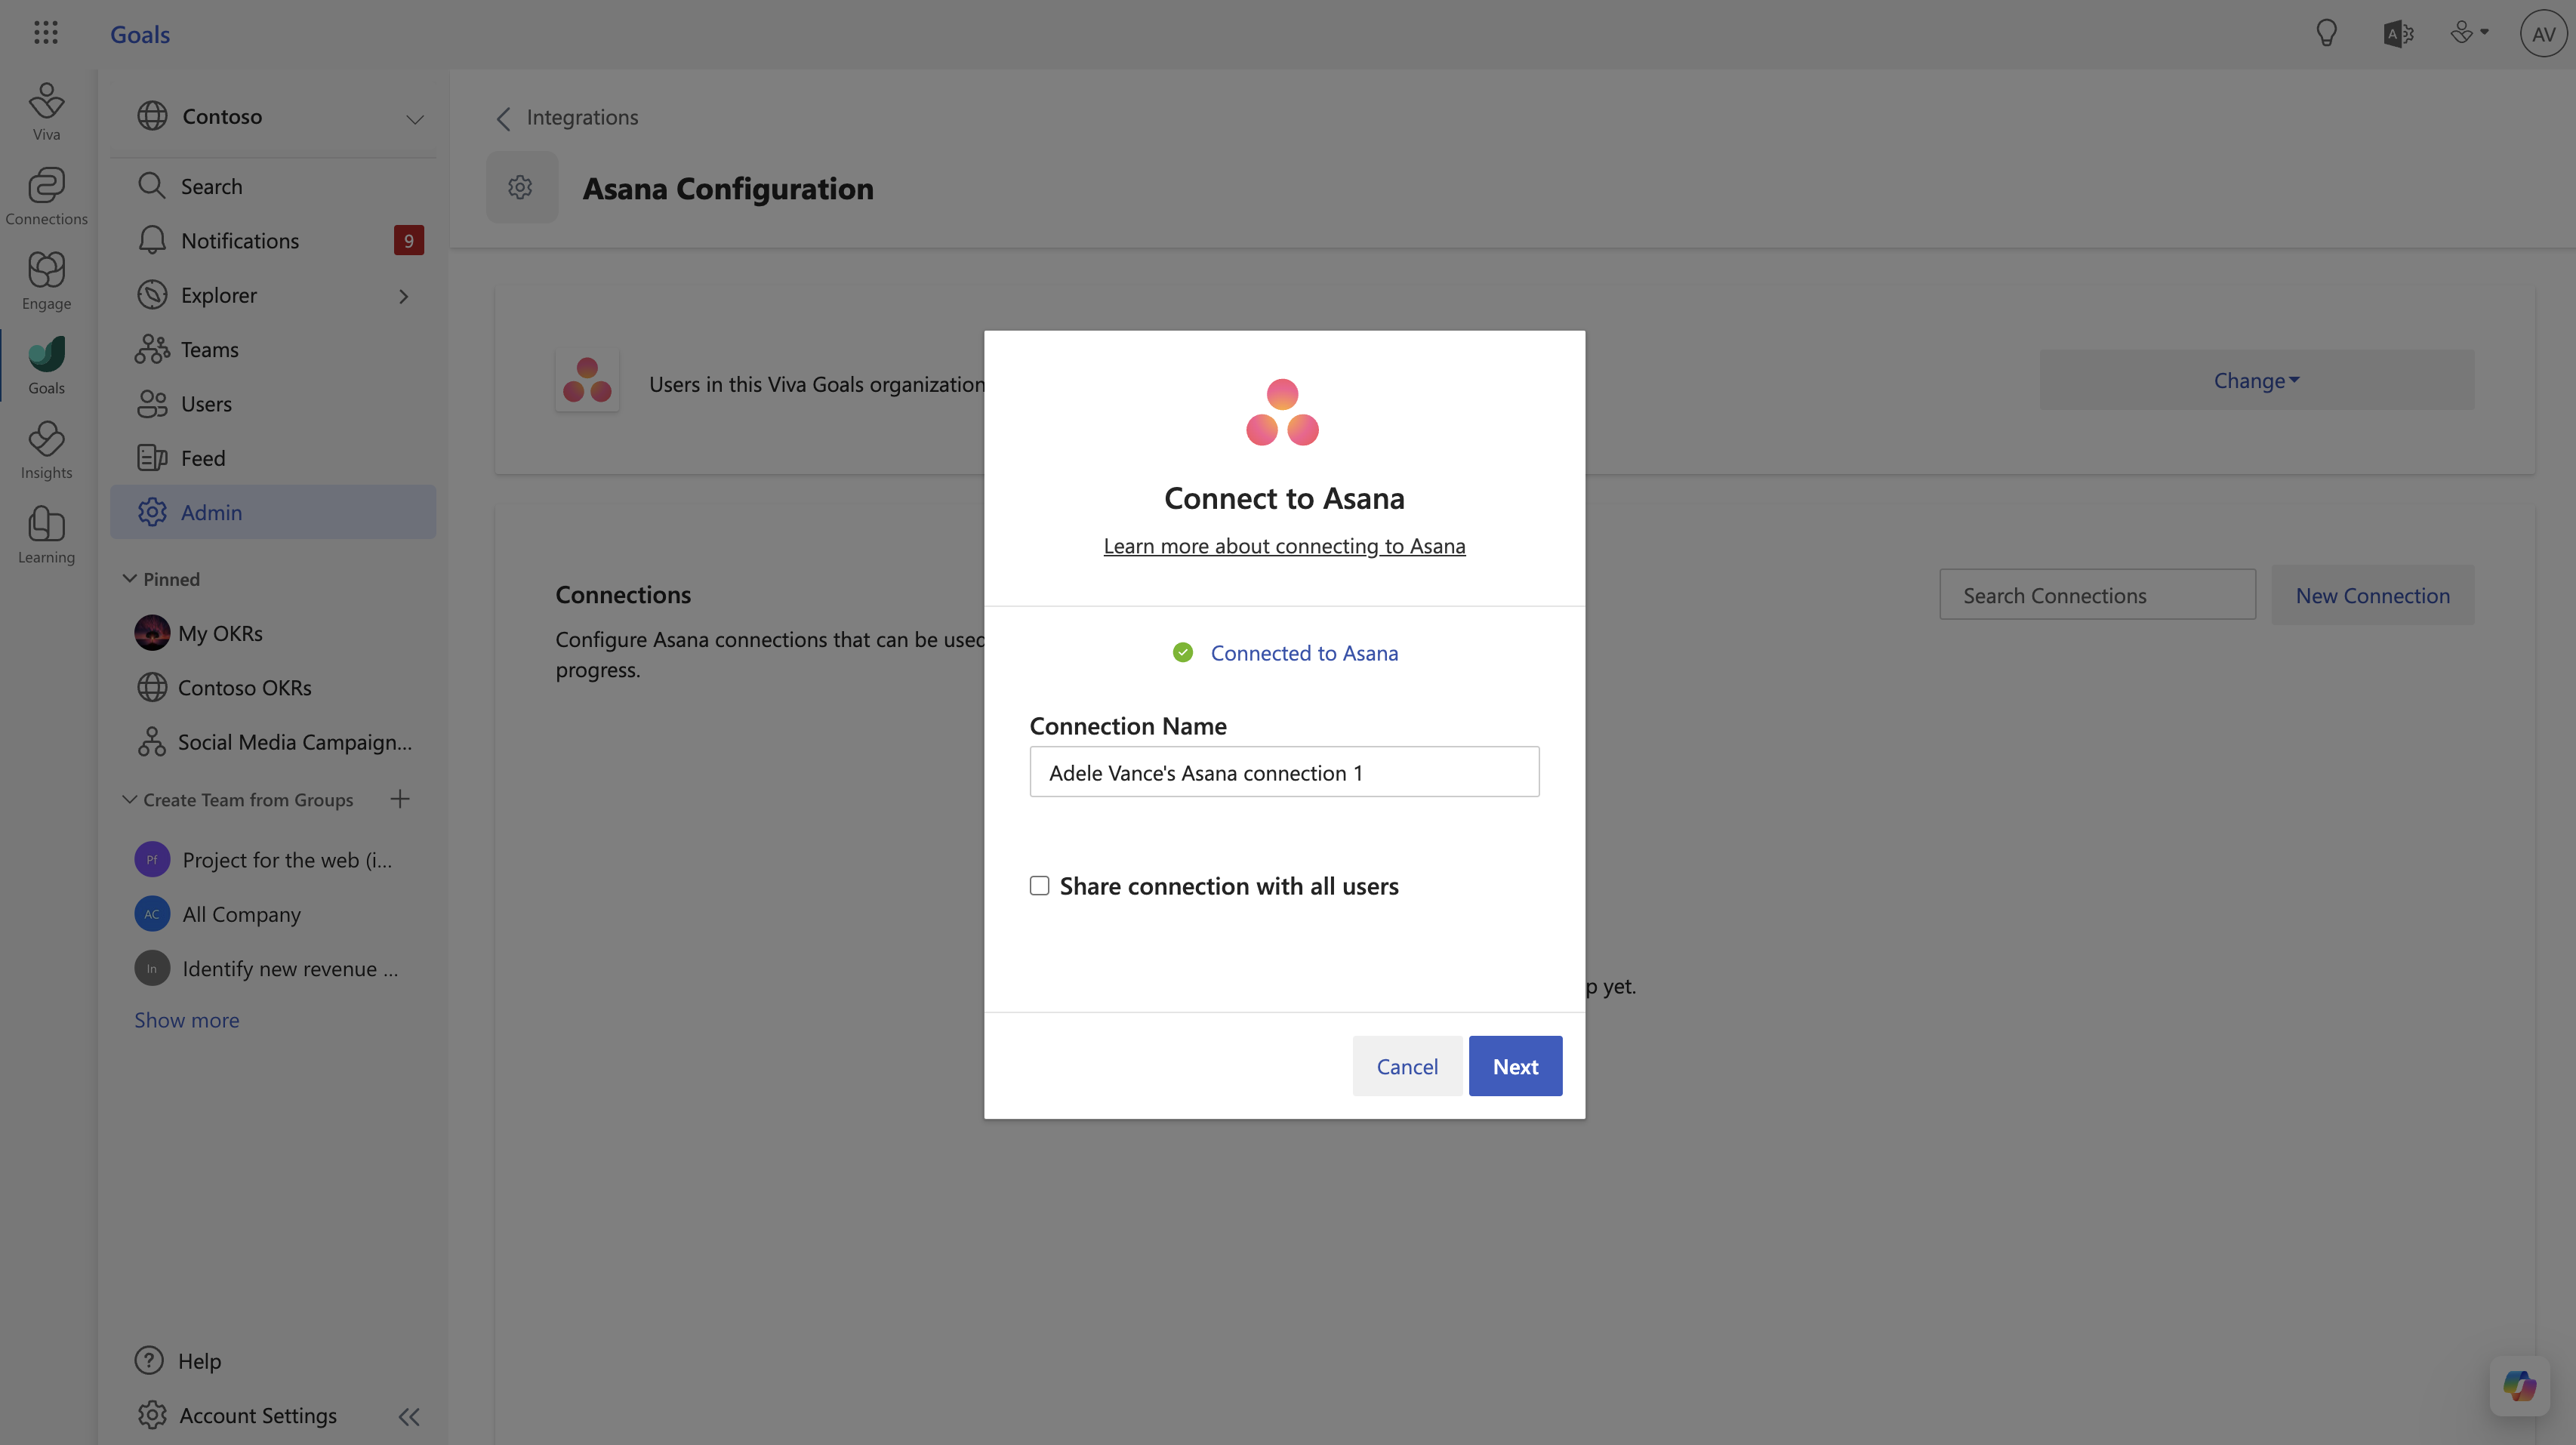The image size is (2576, 1445).
Task: Enable Share connection with all users
Action: [x=1040, y=886]
